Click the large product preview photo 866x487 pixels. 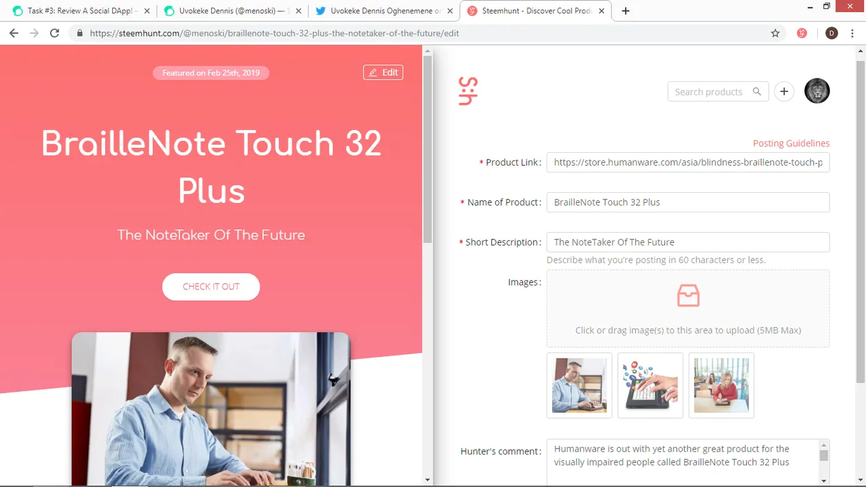pos(211,409)
